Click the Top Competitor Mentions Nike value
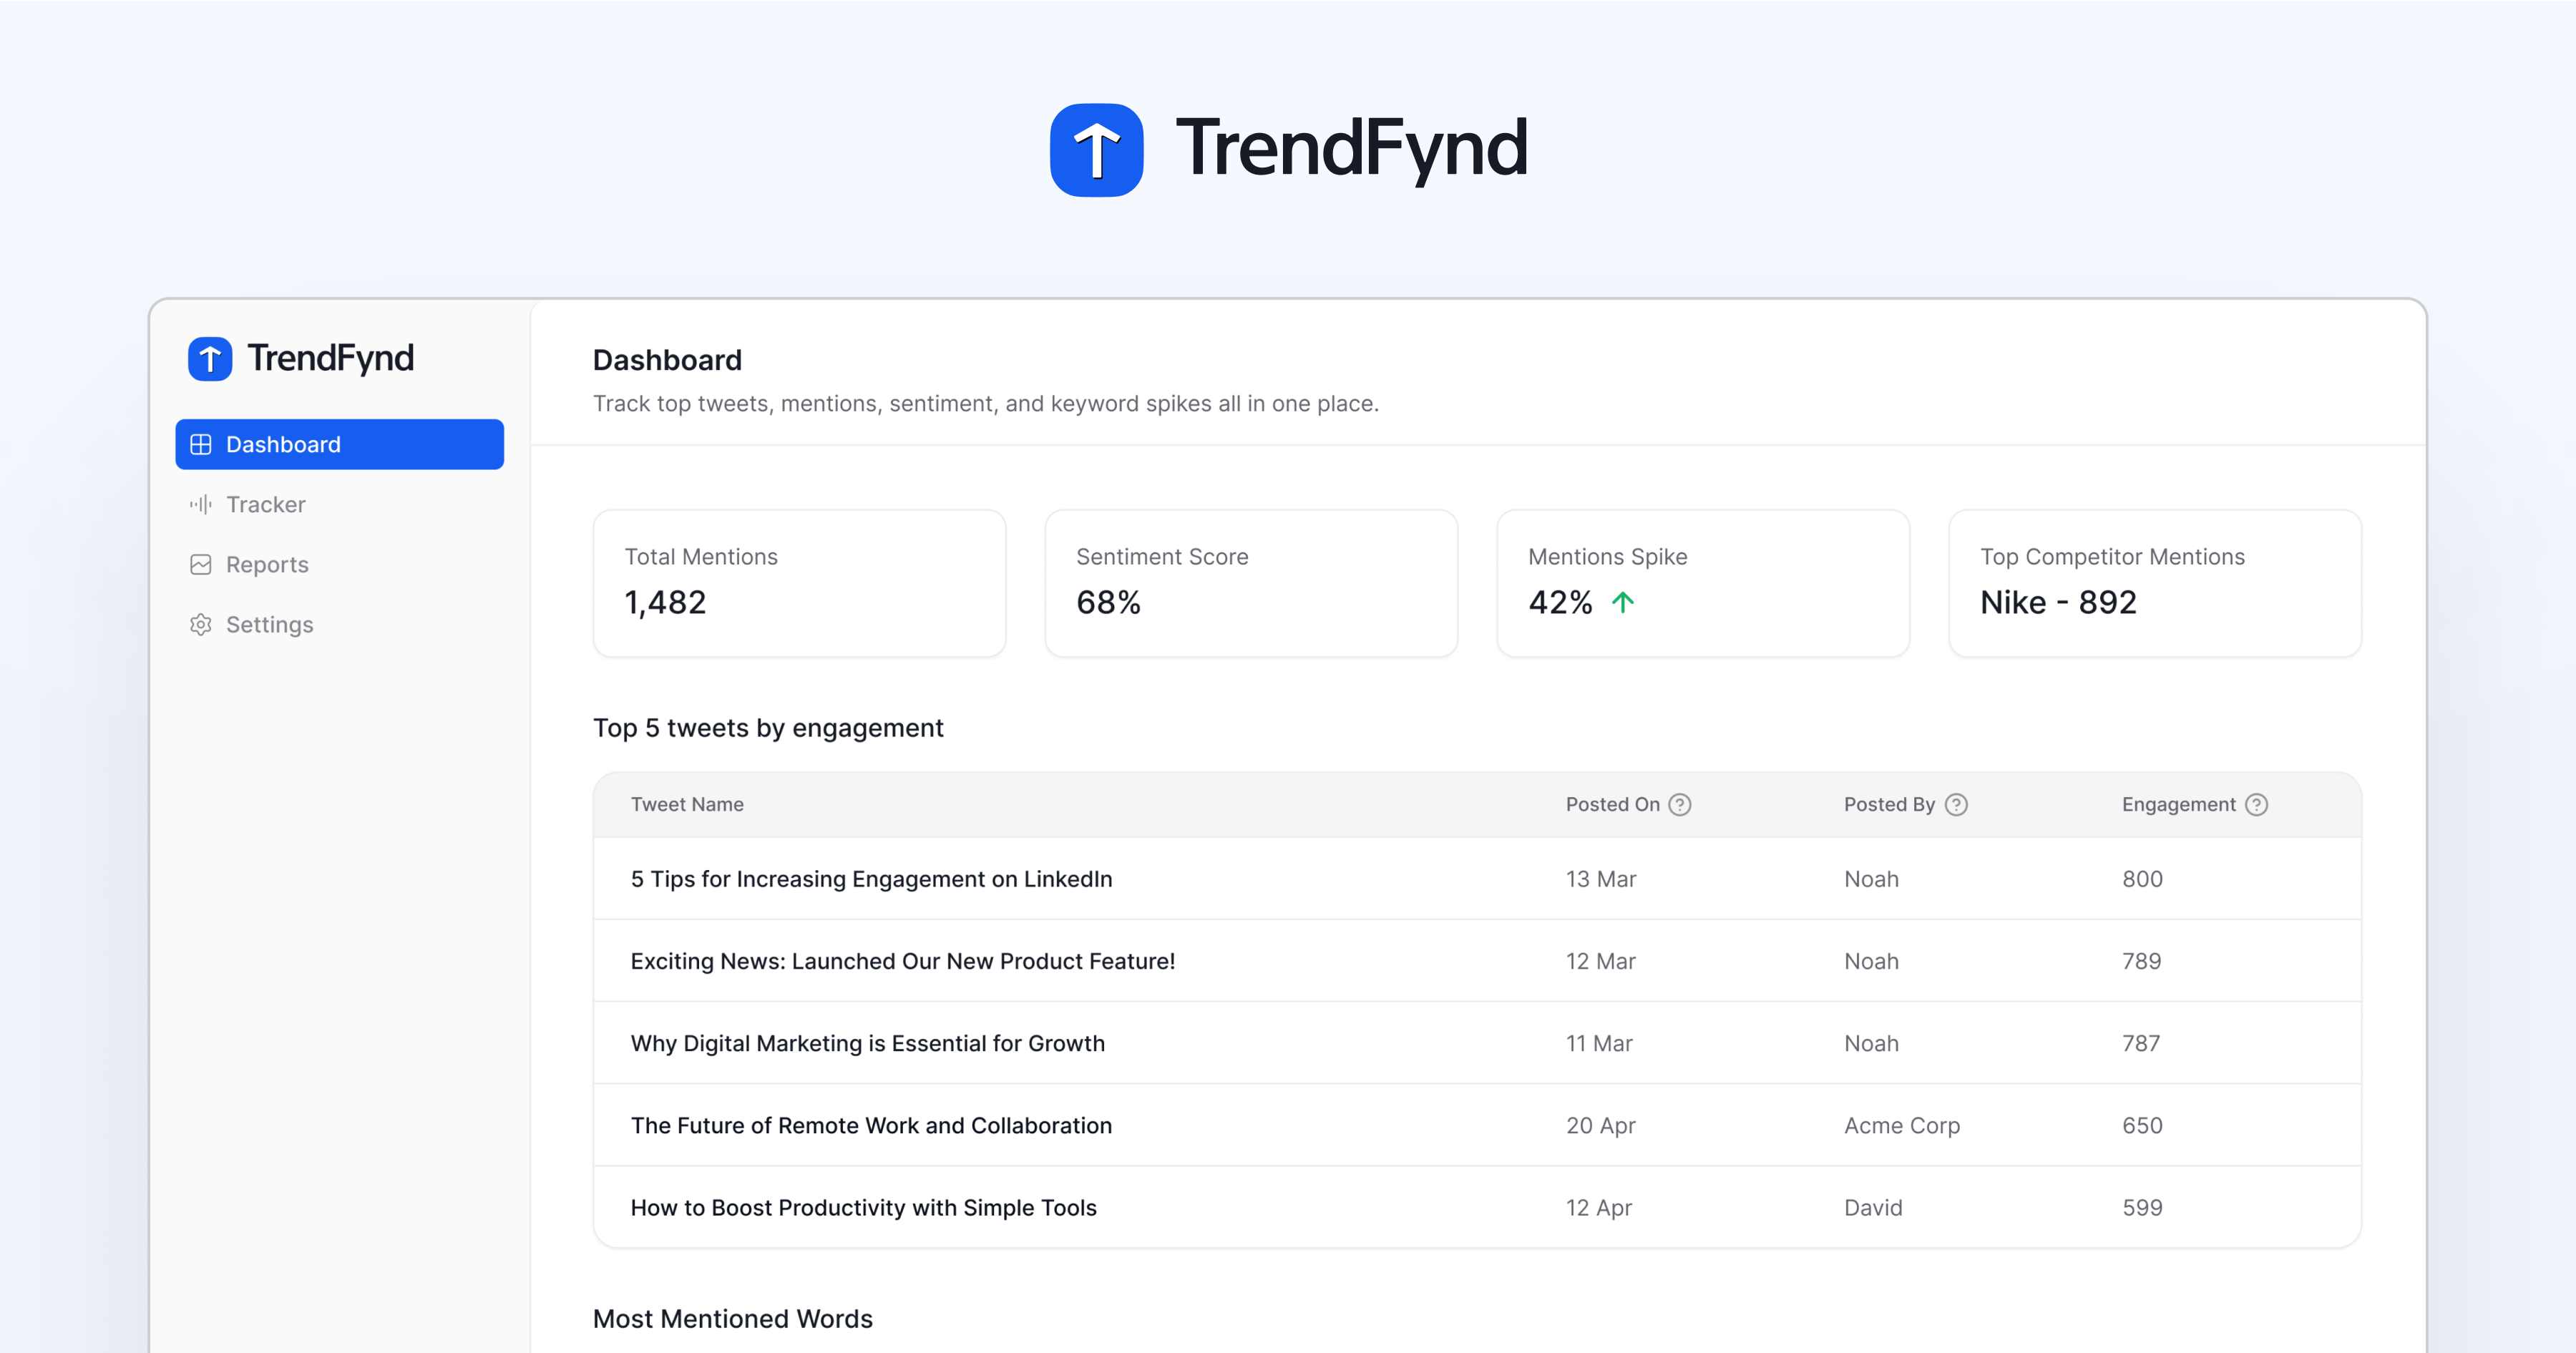The width and height of the screenshot is (2576, 1353). pos(2058,601)
